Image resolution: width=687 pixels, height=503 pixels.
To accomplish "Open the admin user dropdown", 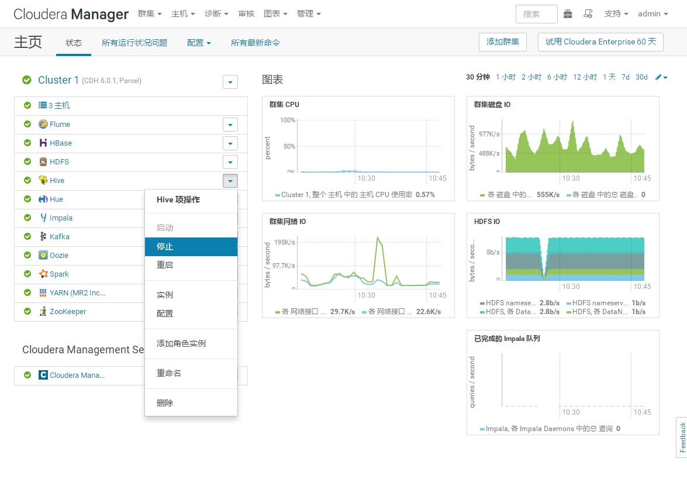I will tap(653, 14).
